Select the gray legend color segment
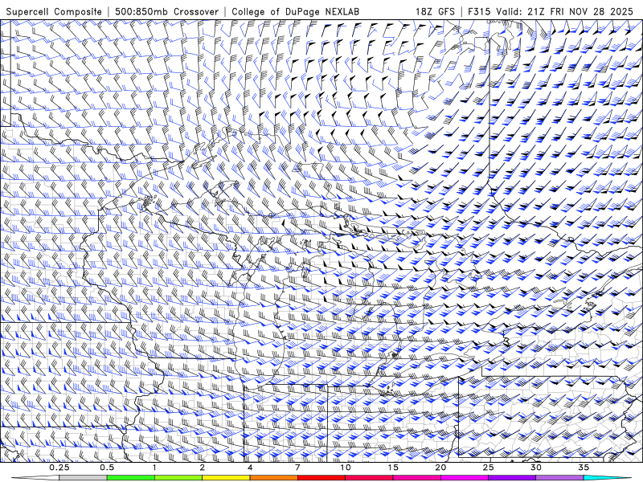643x482 pixels. click(x=84, y=478)
